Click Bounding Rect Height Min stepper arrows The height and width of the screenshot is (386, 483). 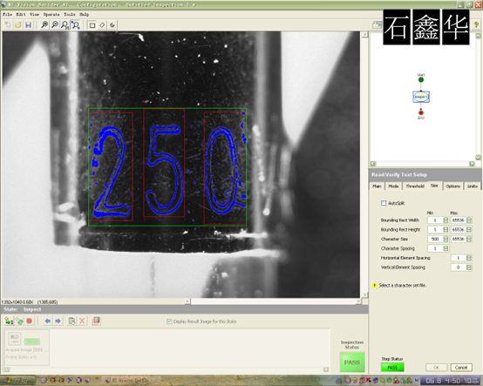[x=446, y=230]
